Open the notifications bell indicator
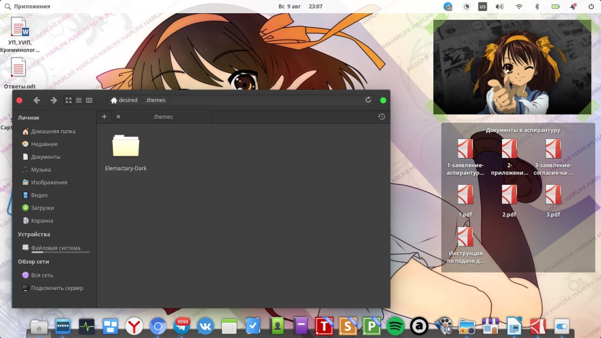Screen dimensions: 601x338 point(573,7)
